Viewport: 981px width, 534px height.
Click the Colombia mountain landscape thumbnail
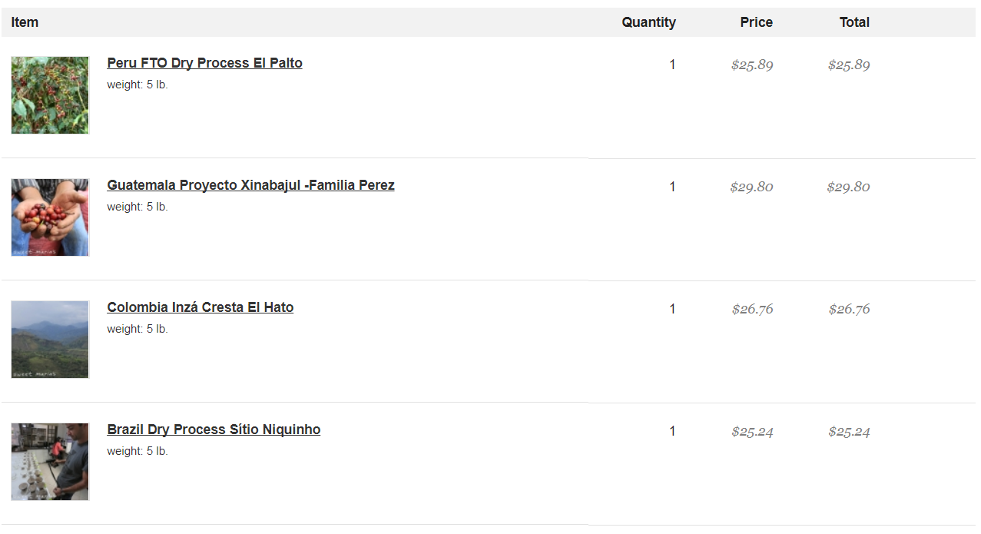50,340
